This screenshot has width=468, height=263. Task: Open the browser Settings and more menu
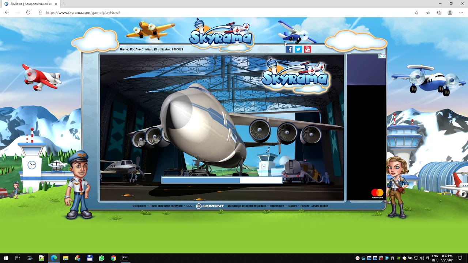(x=461, y=12)
